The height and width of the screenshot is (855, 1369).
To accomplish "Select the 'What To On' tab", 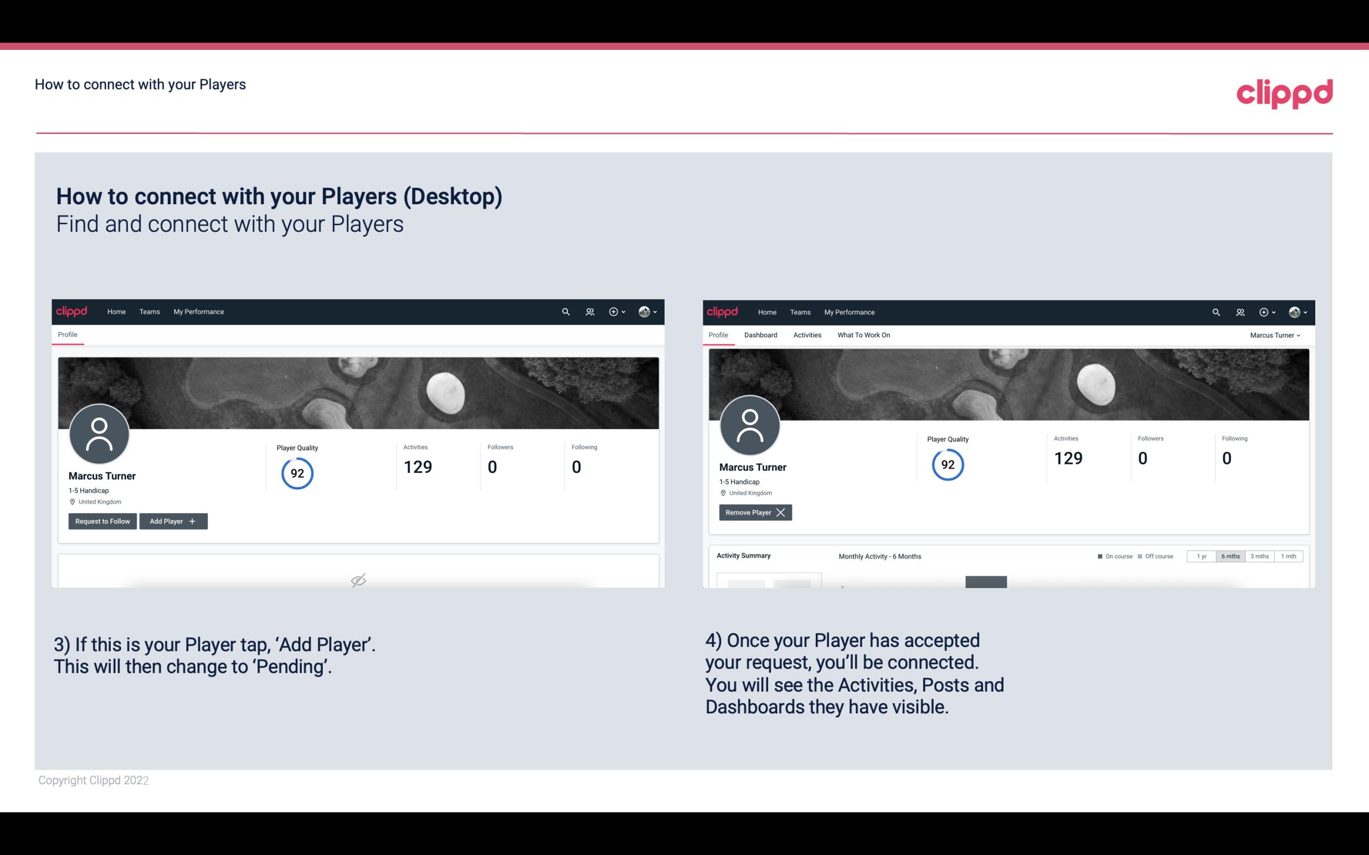I will tap(863, 334).
